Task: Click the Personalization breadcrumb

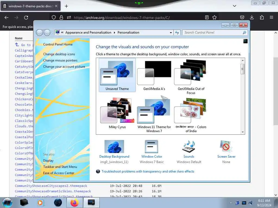Action: (128, 32)
